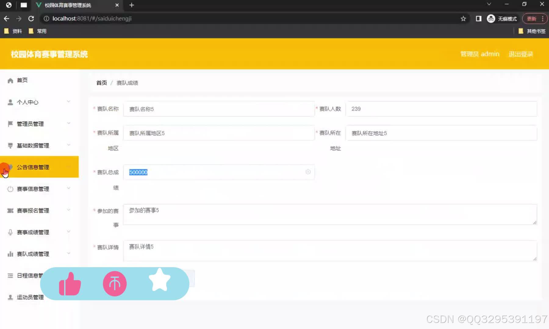Image resolution: width=549 pixels, height=329 pixels.
Task: Click the 赛队成绩 breadcrumb text
Action: 127,83
